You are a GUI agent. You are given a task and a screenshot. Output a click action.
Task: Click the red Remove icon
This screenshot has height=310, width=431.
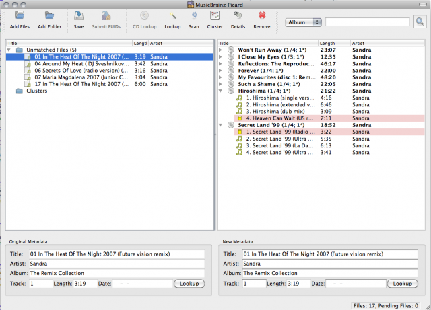[x=262, y=15]
